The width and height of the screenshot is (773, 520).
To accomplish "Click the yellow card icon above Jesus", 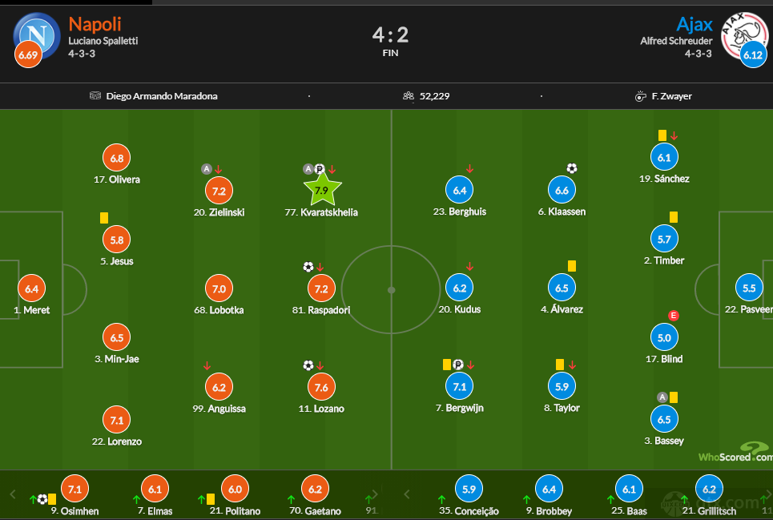I will tap(104, 218).
